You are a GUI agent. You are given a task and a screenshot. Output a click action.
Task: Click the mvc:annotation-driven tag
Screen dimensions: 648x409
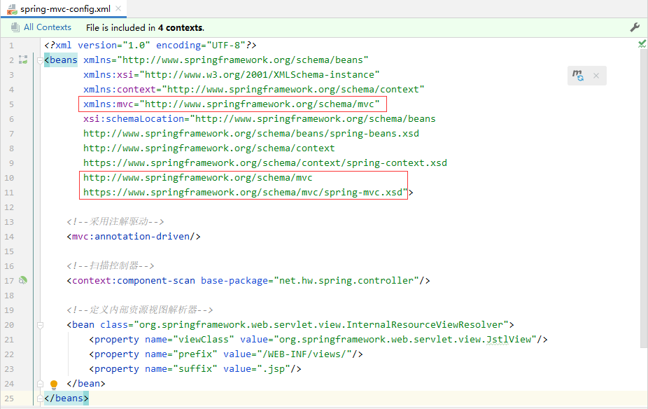click(134, 237)
